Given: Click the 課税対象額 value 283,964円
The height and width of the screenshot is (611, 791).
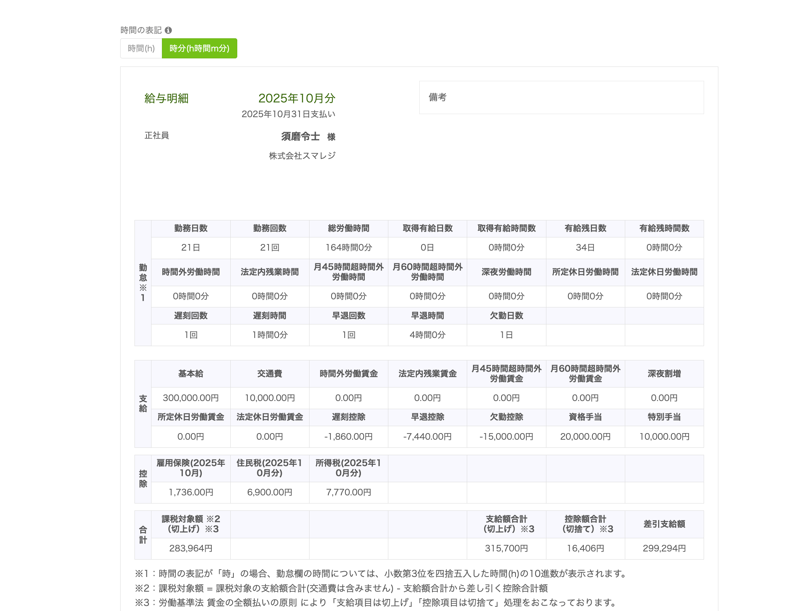Looking at the screenshot, I should [x=191, y=548].
